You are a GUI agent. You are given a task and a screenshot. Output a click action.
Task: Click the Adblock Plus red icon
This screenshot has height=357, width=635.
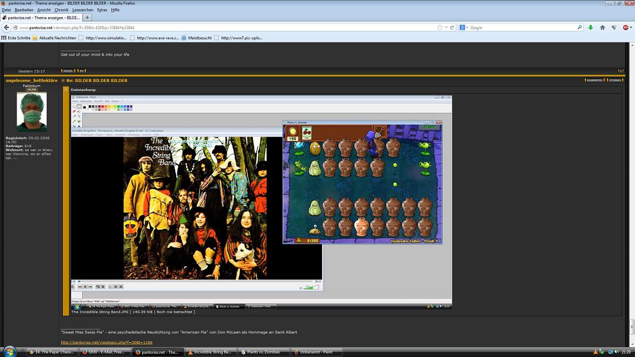click(626, 28)
